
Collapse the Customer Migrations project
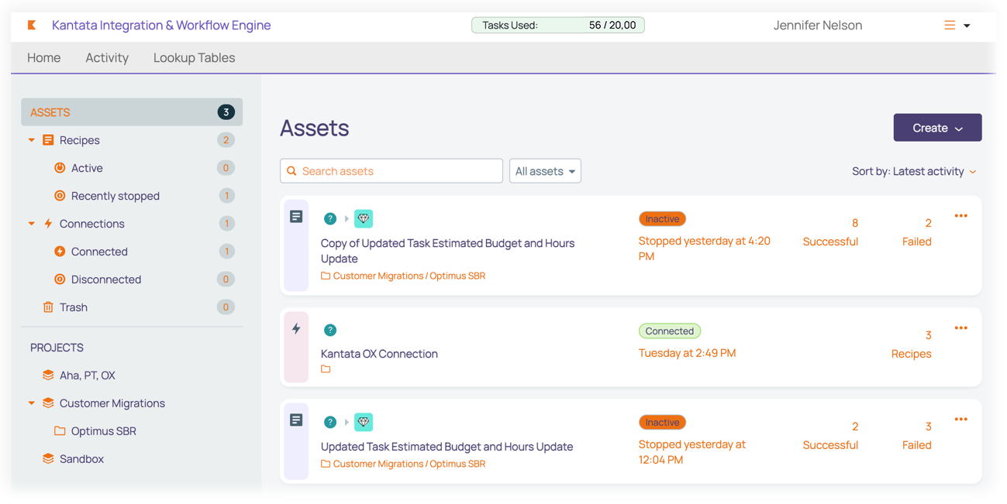(32, 403)
